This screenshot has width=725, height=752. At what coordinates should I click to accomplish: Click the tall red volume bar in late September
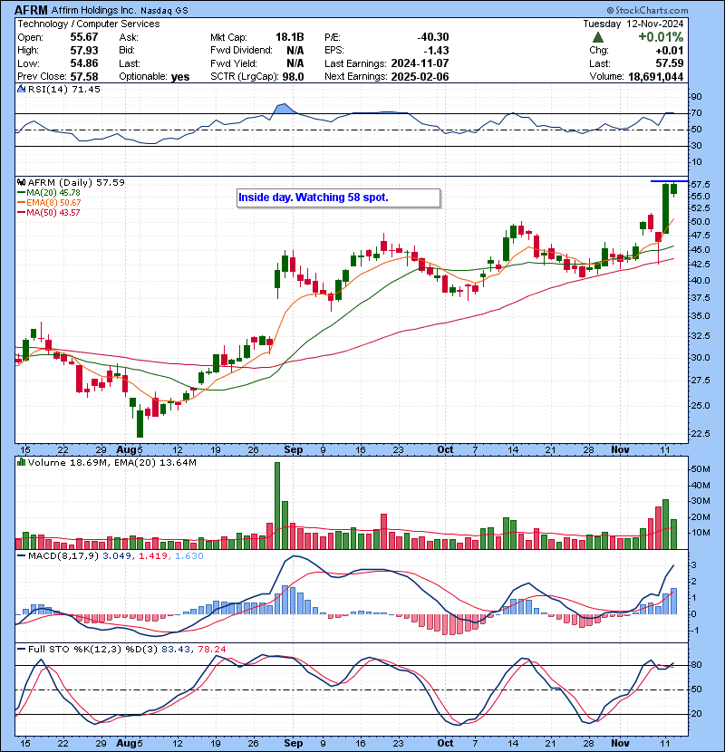point(384,532)
